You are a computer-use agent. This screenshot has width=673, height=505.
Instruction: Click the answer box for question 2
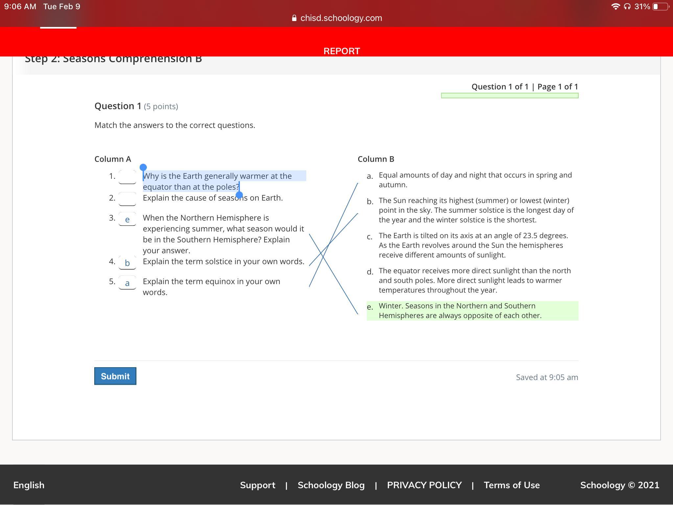tap(127, 199)
